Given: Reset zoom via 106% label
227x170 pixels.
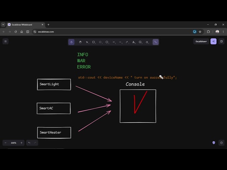Looking at the screenshot, I should pos(13,143).
